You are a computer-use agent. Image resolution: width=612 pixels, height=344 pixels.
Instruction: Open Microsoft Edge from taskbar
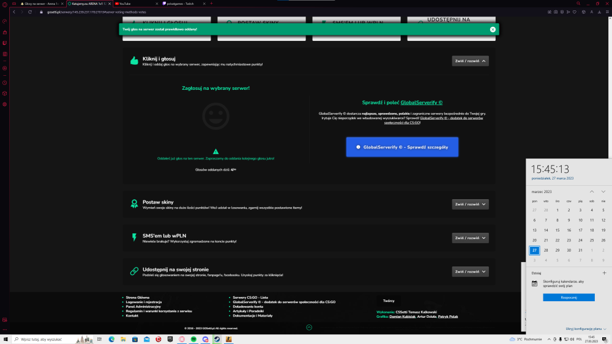point(111,339)
